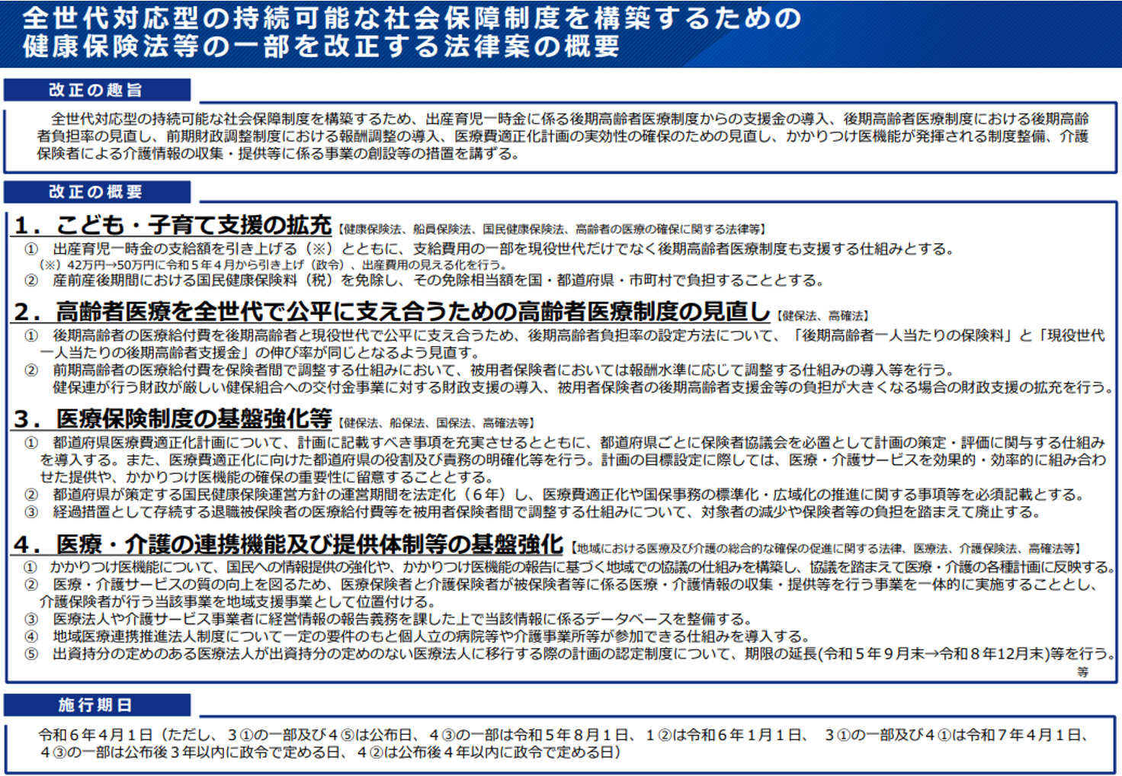
Task: Click the item '経過措置として存続する退職被保険者の医療給付費等'
Action: 533,512
